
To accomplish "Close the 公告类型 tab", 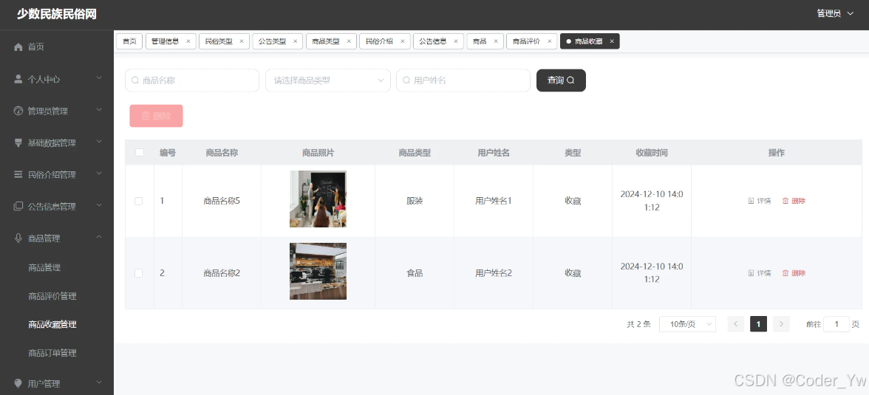I will [296, 41].
